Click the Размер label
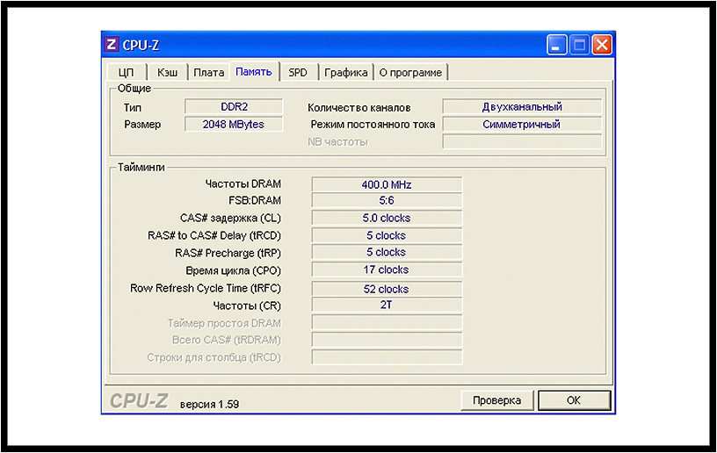This screenshot has width=717, height=453. point(142,124)
